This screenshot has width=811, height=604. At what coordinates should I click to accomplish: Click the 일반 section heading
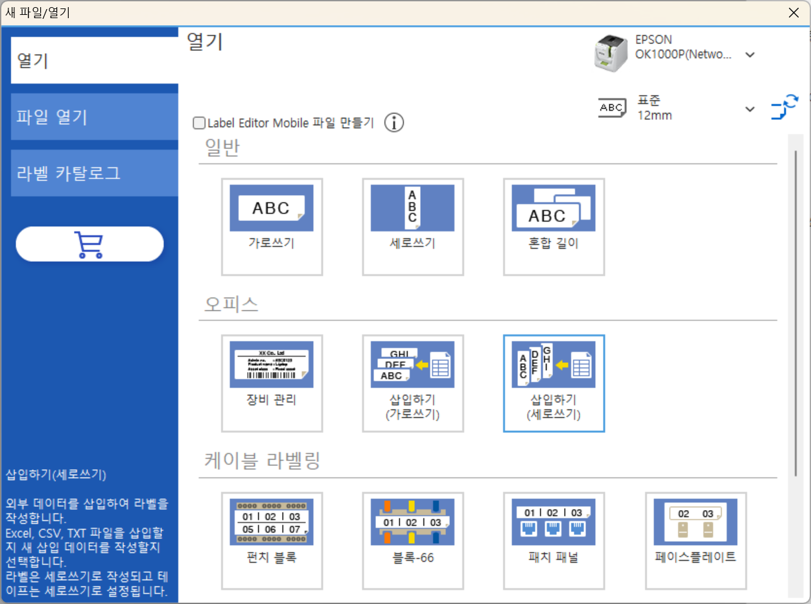(222, 148)
